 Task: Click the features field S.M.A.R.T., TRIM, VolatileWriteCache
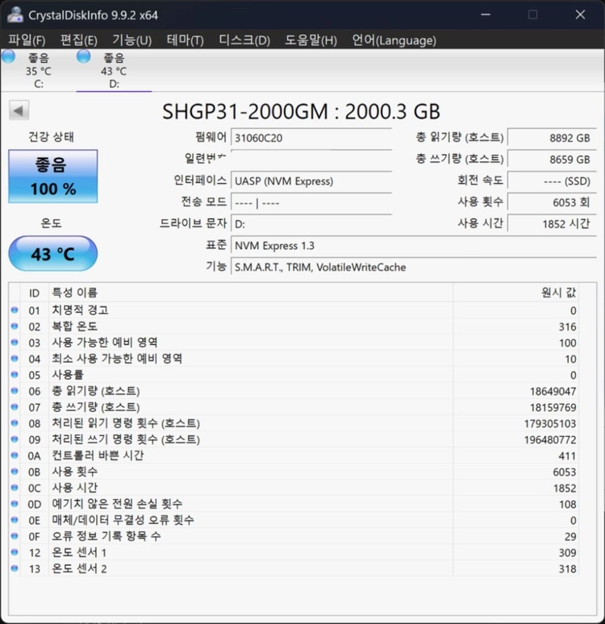coord(414,267)
